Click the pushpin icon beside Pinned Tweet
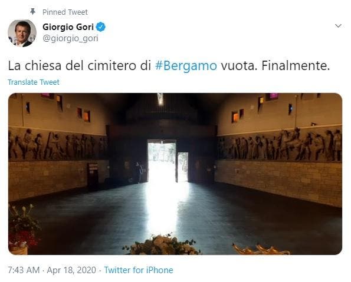The width and height of the screenshot is (351, 282). coord(32,12)
